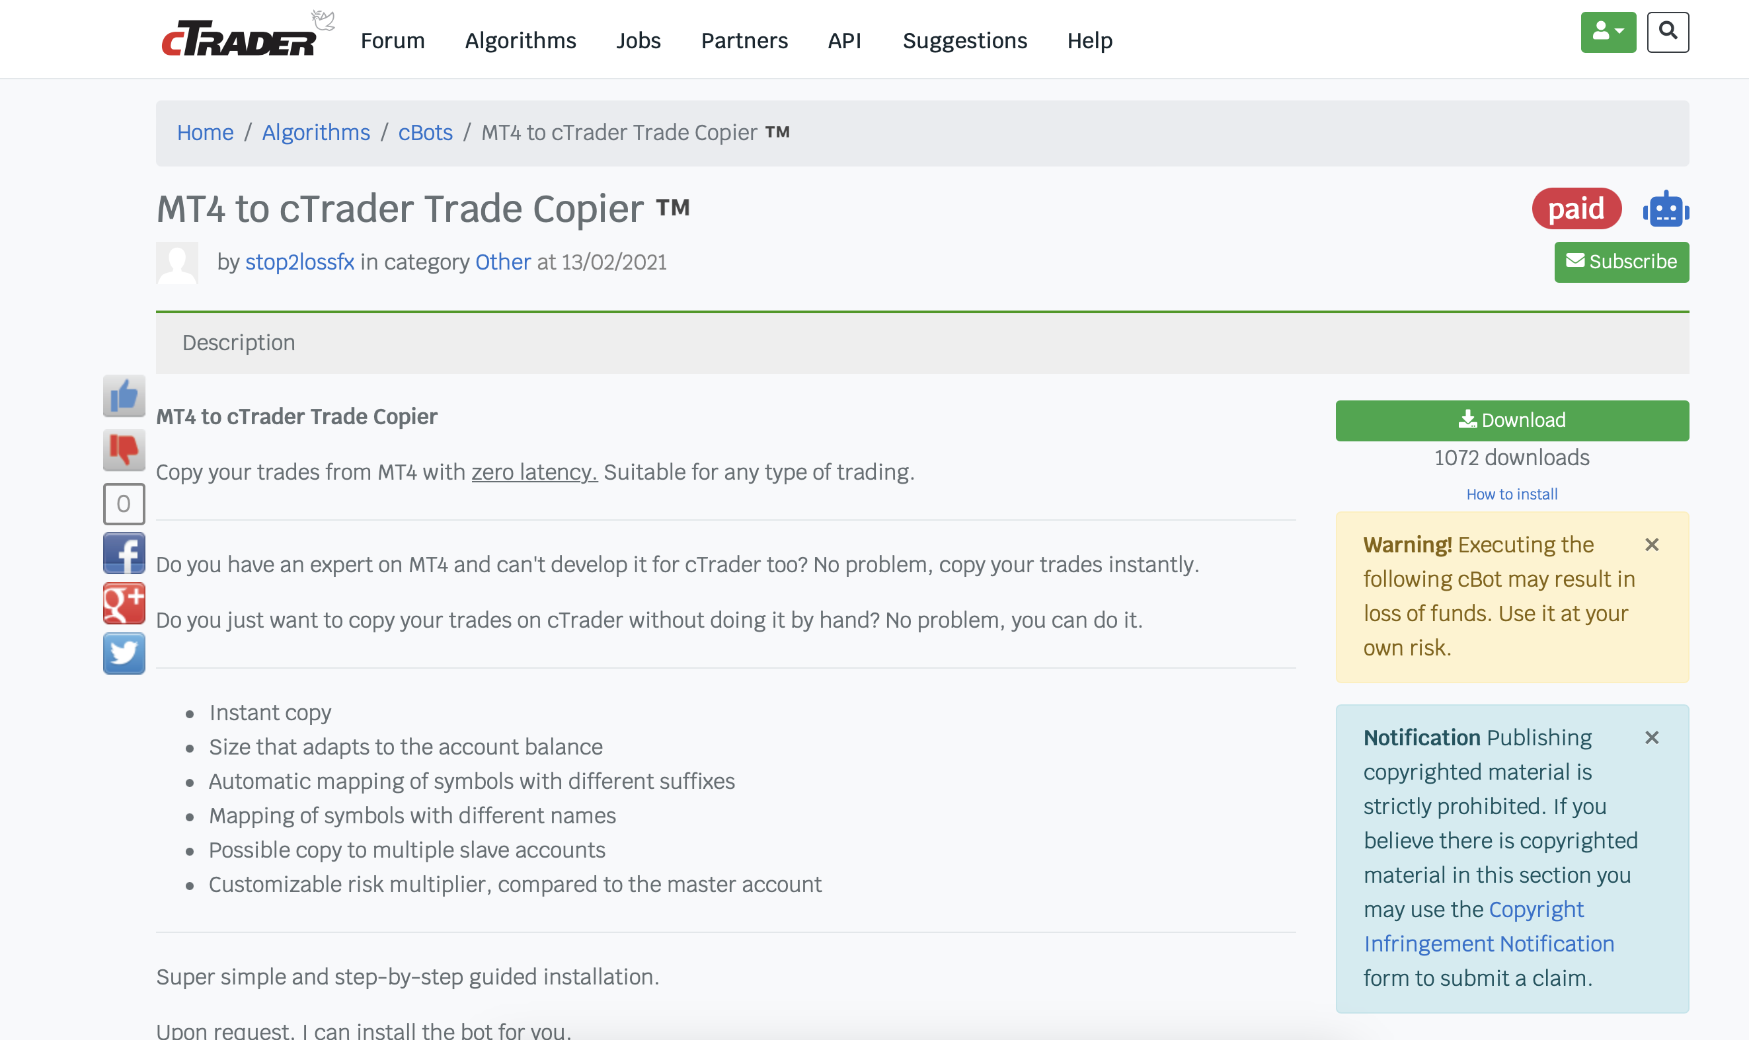The width and height of the screenshot is (1749, 1040).
Task: Click the blue cBot robot icon
Action: (x=1666, y=209)
